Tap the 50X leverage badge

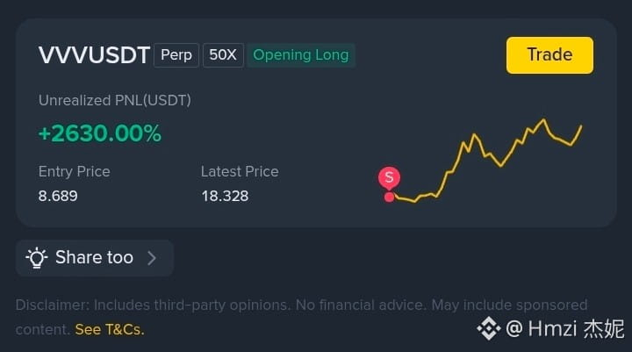pyautogui.click(x=223, y=54)
